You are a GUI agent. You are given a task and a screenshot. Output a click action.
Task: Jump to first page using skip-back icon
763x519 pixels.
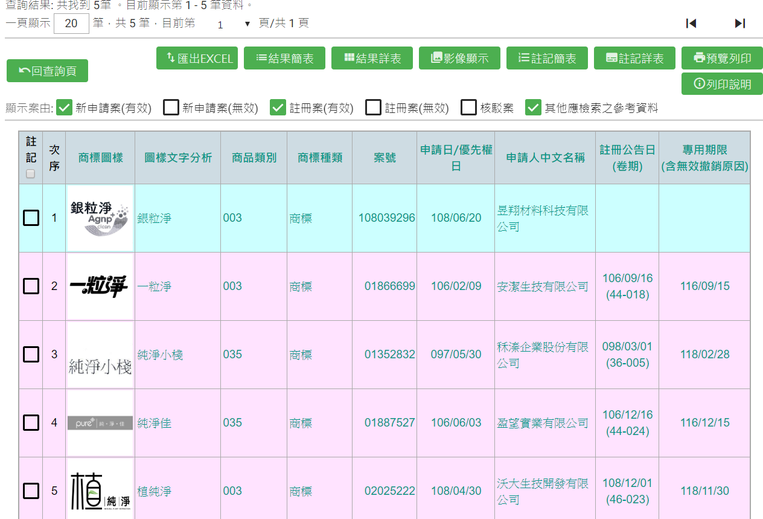coord(691,24)
